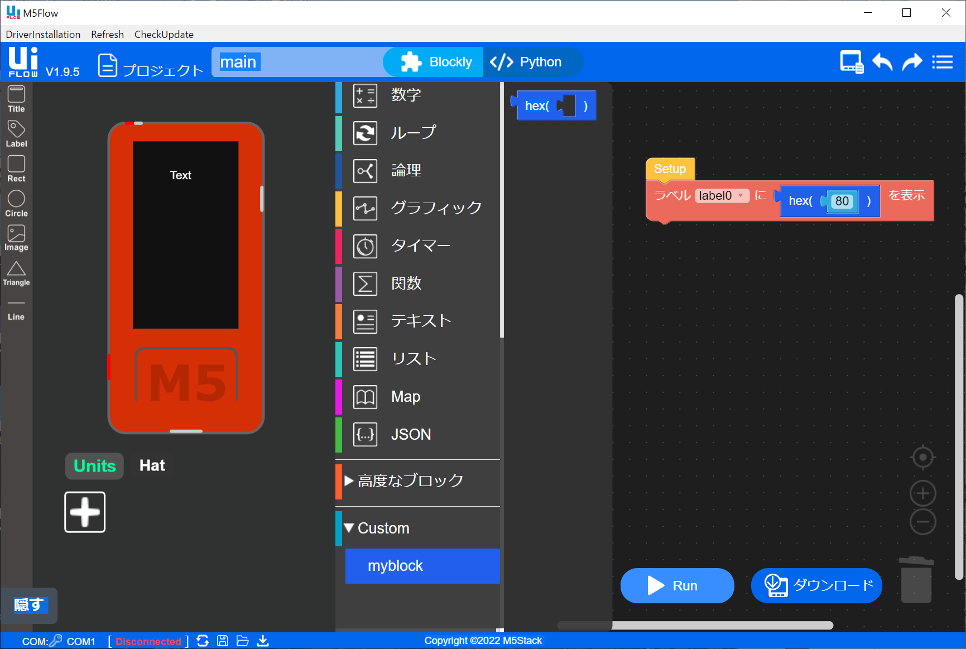
Task: Open the プロジェクト project menu
Action: click(x=151, y=66)
